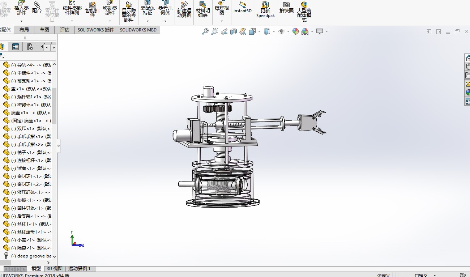Open the 材料明细表 (Bill of Materials) tool
The width and height of the screenshot is (470, 277).
[203, 9]
